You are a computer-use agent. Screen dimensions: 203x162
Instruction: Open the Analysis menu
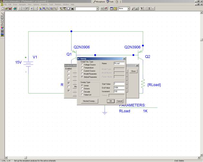(44, 4)
